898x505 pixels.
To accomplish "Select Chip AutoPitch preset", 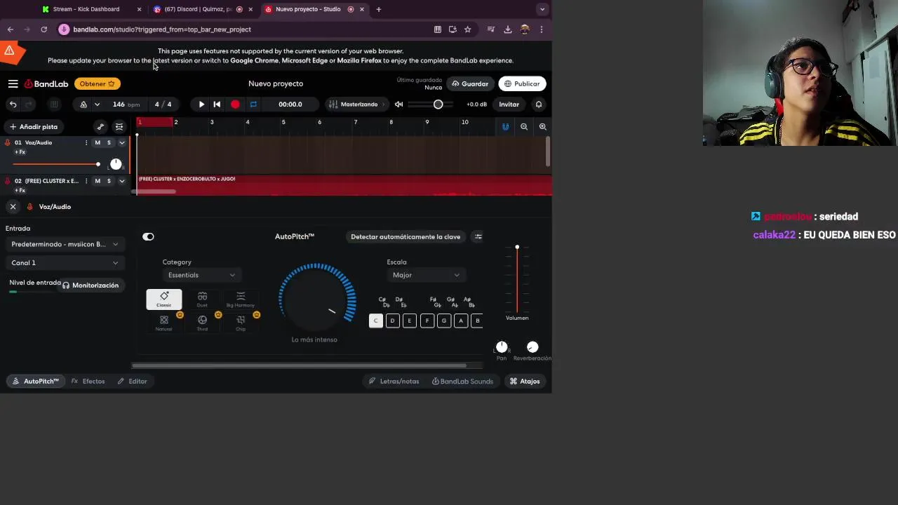I will tap(241, 323).
